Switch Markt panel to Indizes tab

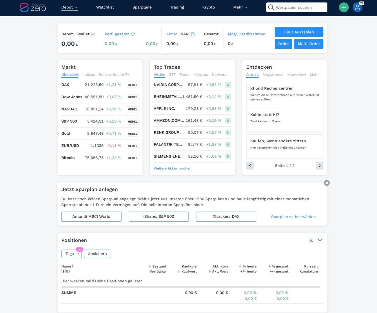89,74
